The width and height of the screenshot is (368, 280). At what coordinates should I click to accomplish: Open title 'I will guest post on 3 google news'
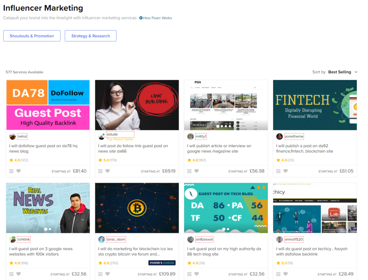41,251
